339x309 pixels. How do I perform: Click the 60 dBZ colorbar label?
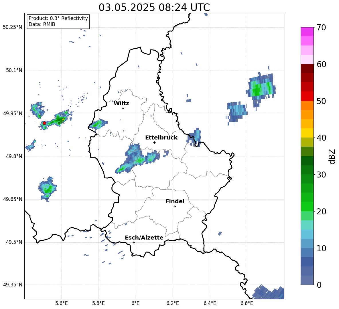pyautogui.click(x=321, y=64)
